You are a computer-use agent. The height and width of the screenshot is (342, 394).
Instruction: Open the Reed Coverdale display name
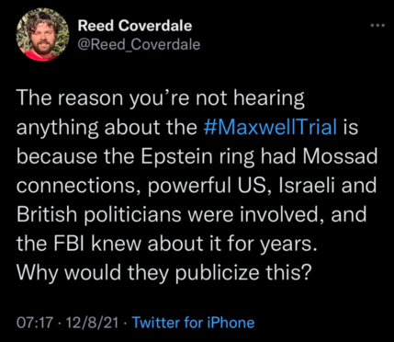(135, 26)
